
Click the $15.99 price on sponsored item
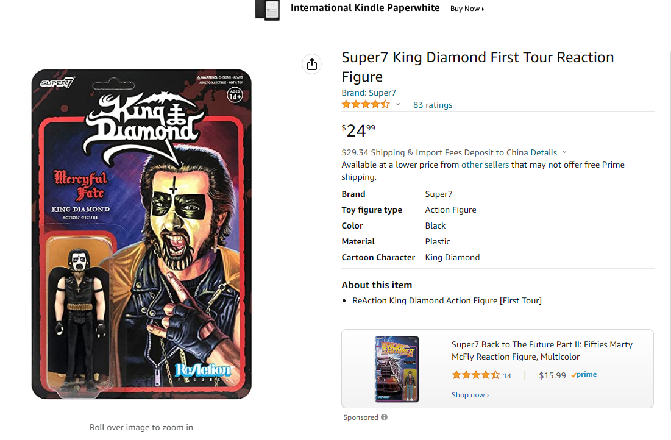(x=552, y=375)
